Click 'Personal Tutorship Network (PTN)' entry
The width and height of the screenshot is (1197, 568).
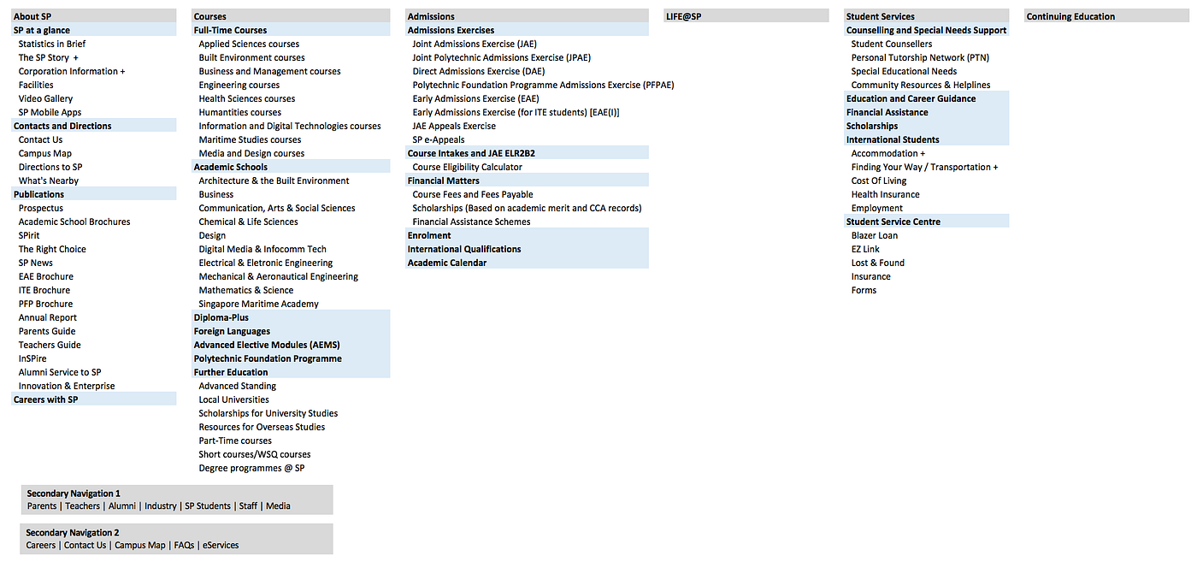pos(920,57)
